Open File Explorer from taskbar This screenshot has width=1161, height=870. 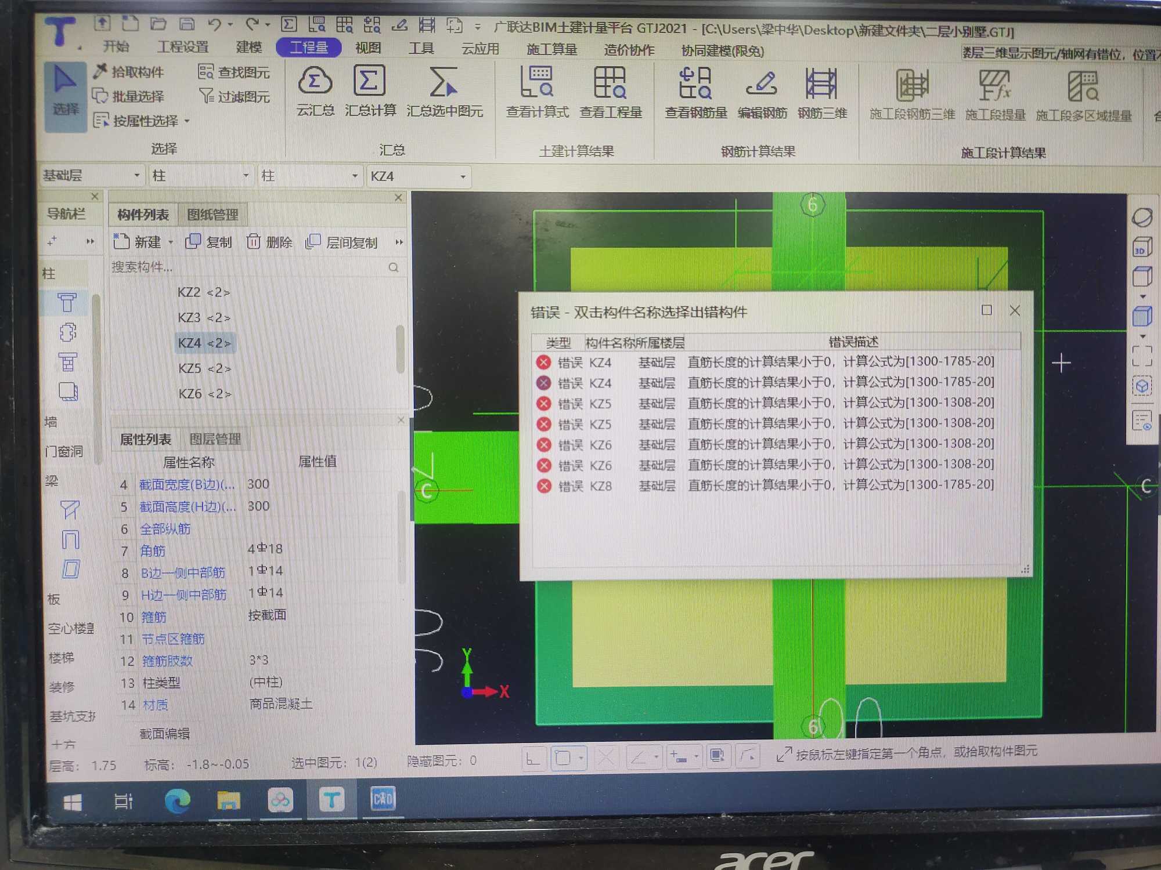pyautogui.click(x=228, y=801)
